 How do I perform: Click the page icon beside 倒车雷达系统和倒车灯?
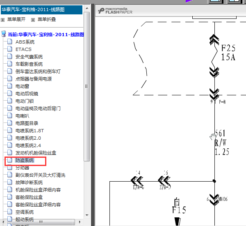coord(10,71)
